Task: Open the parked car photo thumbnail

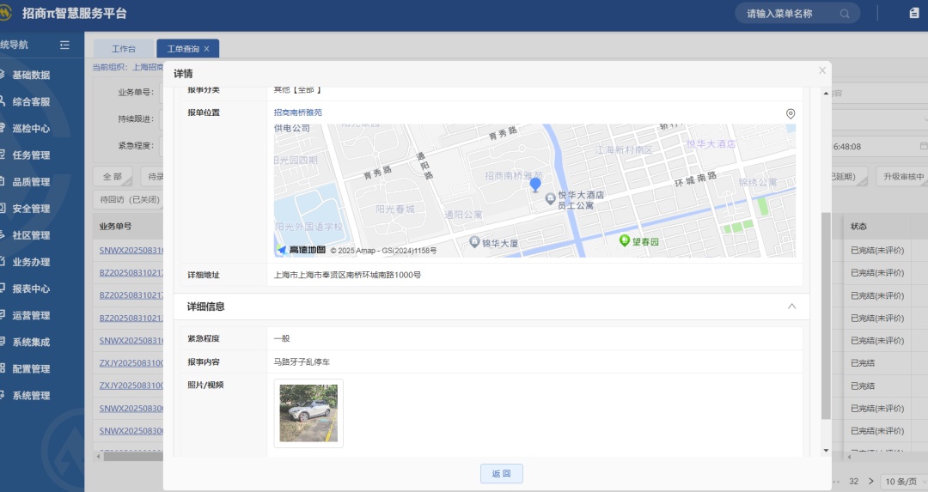Action: 308,413
